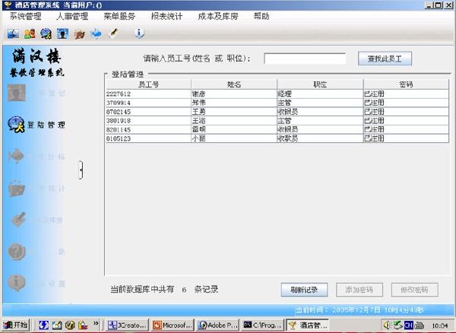
Task: Click the employee search input field
Action: pyautogui.click(x=305, y=59)
